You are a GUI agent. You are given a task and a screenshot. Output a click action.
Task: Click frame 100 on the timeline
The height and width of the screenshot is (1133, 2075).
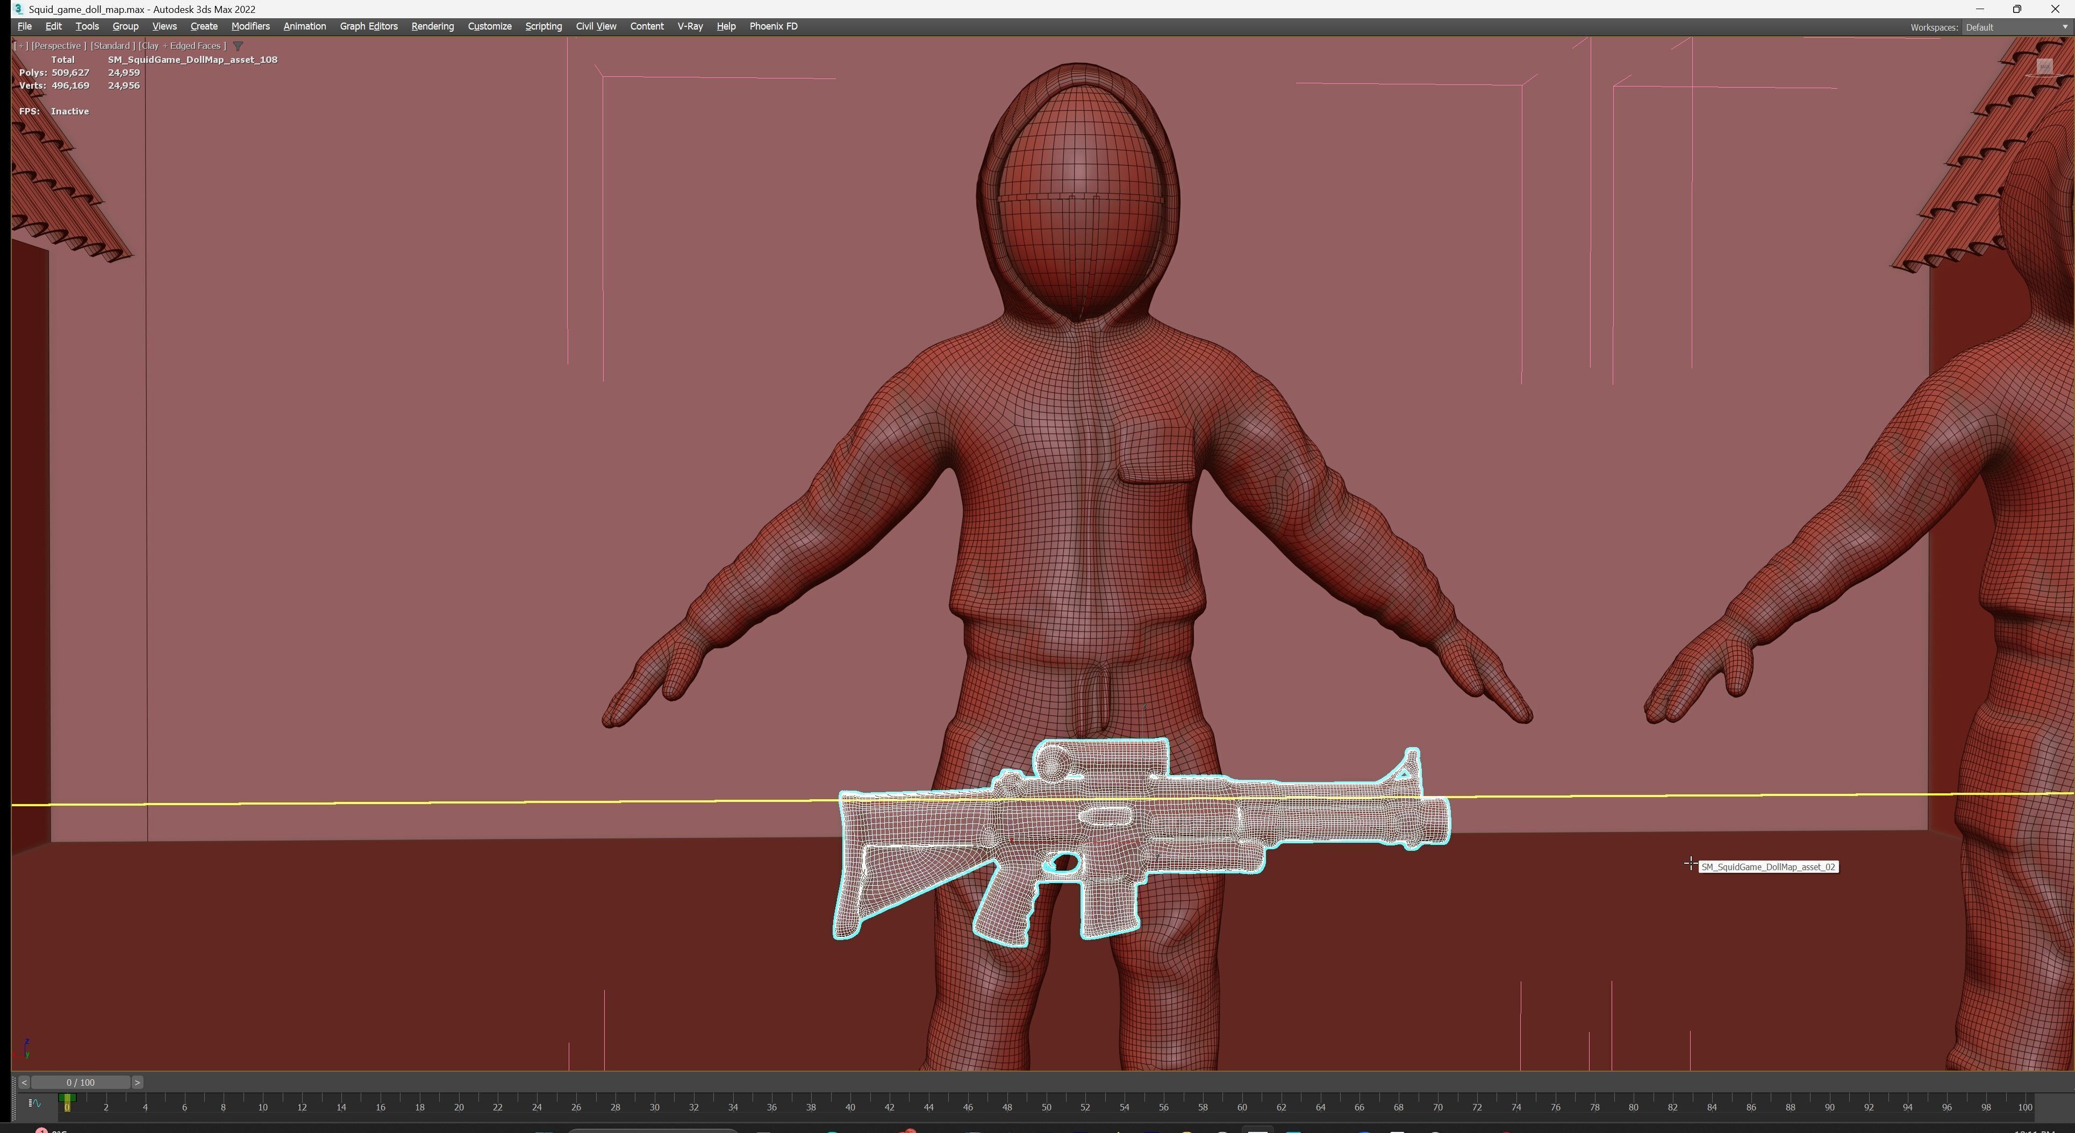[2025, 1107]
